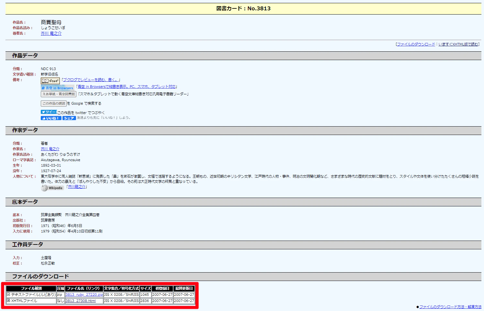Click the XHTML file icon in download table
Image resolution: width=484 pixels, height=311 pixels.
coord(8,301)
